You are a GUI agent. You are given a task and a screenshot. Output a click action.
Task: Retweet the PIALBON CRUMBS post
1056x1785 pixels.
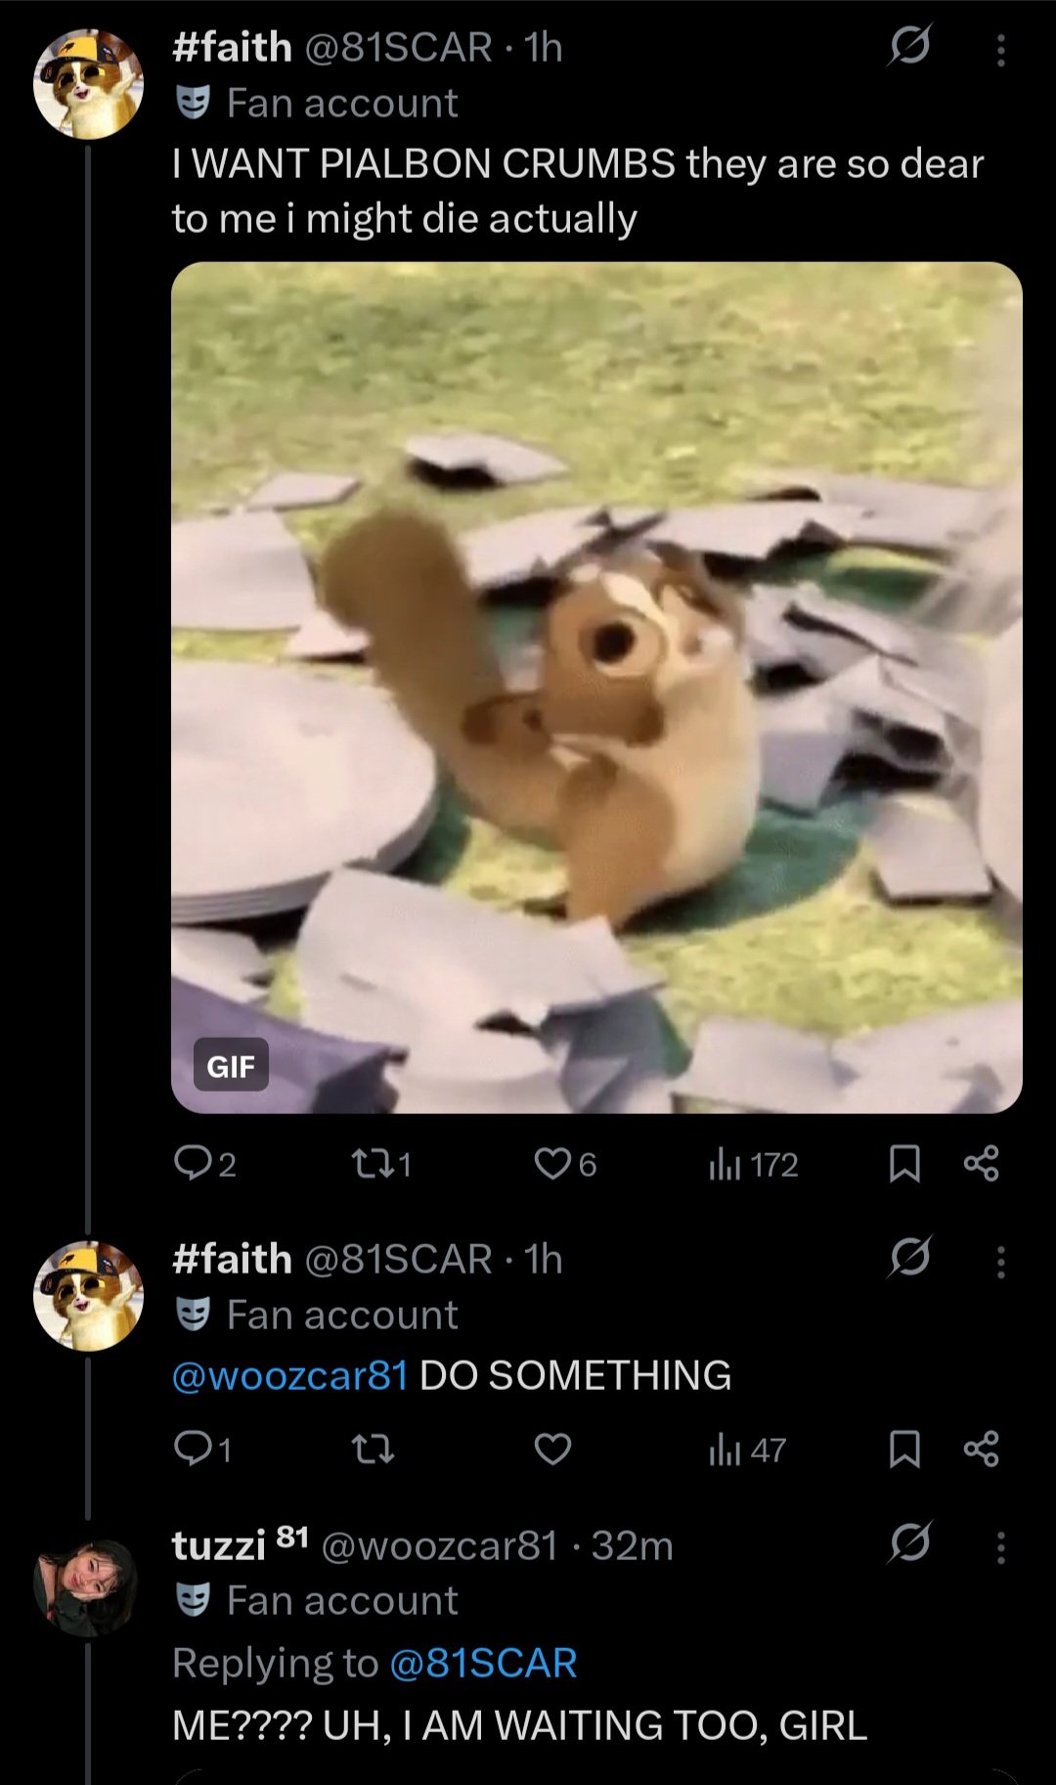pyautogui.click(x=372, y=1163)
